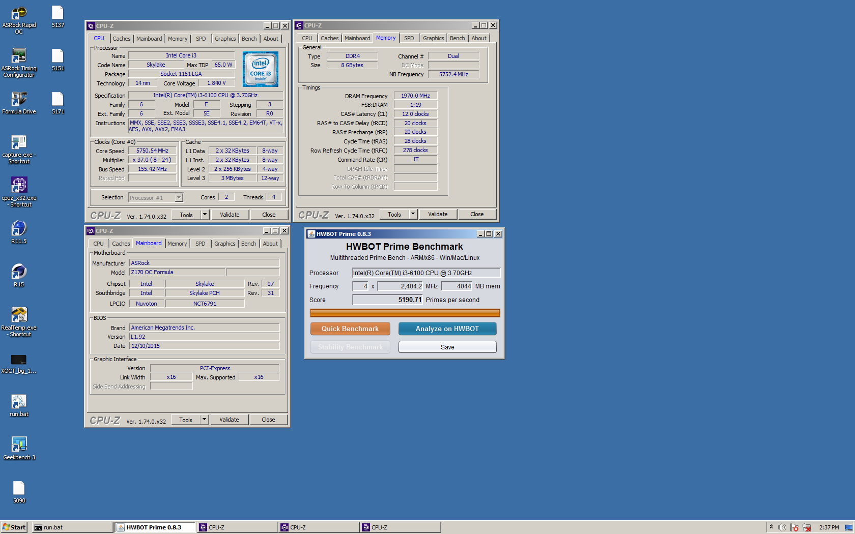Click the Core Speed value 5750.54 MHz
The image size is (855, 534).
152,151
